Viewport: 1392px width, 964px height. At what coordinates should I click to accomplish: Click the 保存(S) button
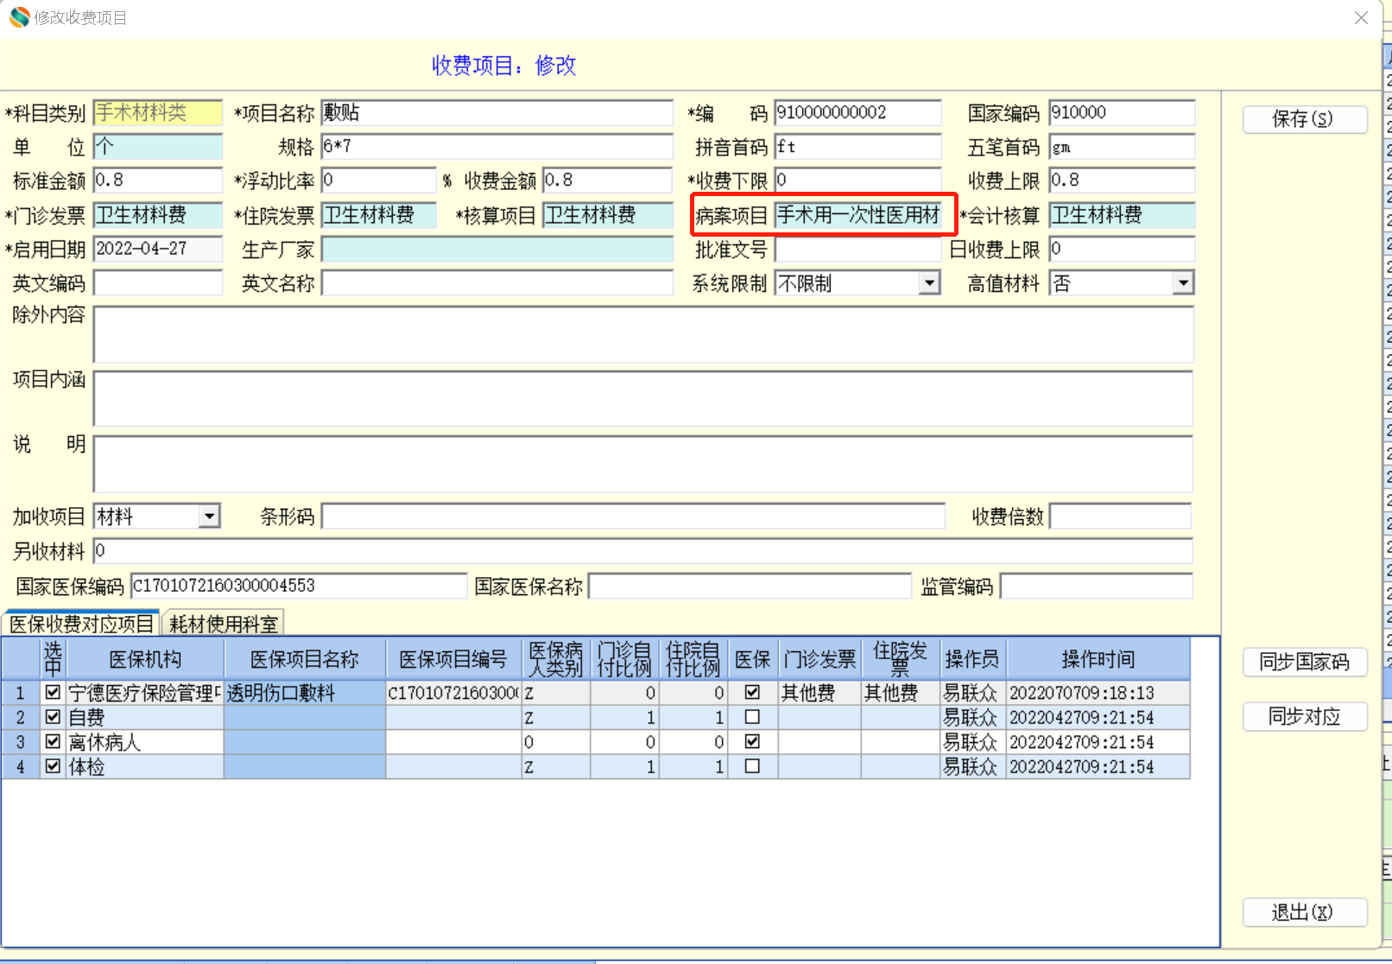click(1304, 119)
